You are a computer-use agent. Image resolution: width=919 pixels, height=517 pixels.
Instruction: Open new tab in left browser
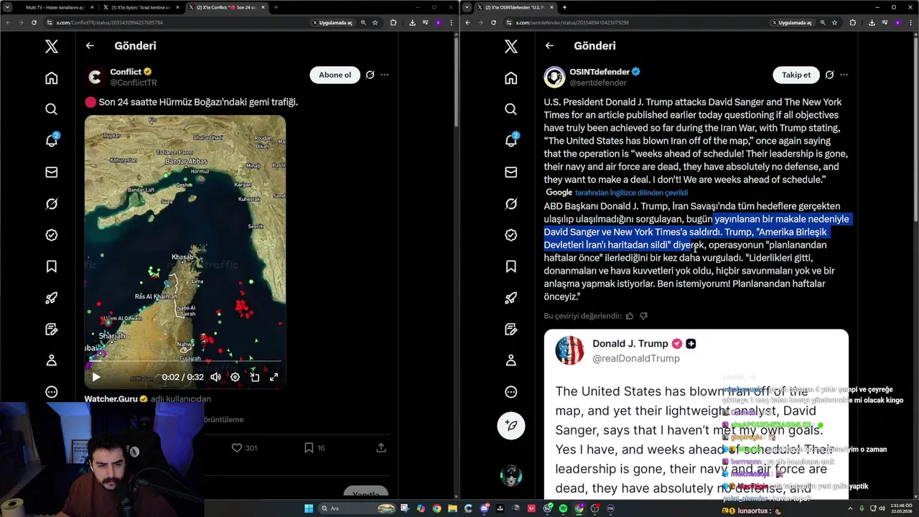pos(276,7)
